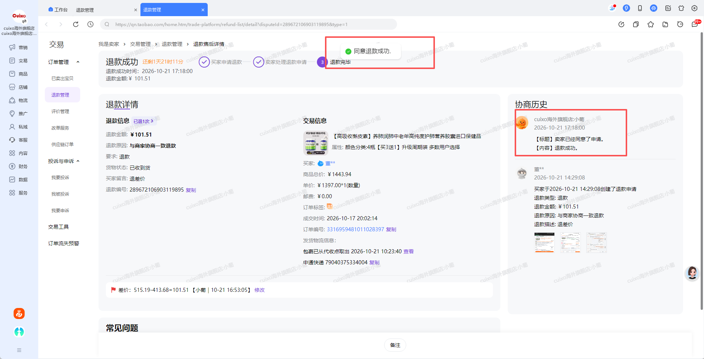
Task: Open 营销 in the left sidebar
Action: (x=18, y=47)
